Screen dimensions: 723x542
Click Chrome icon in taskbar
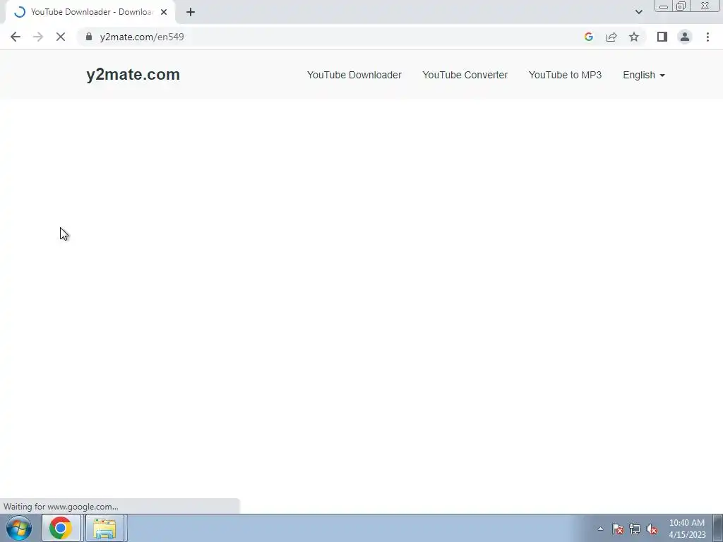point(61,528)
